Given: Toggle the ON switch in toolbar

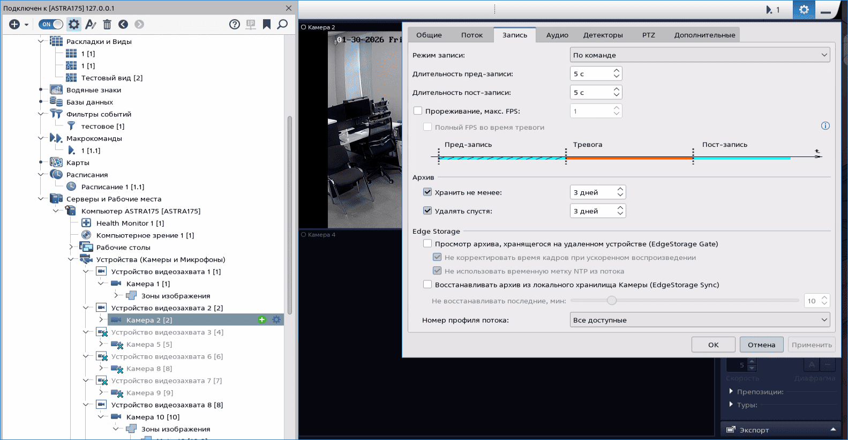Looking at the screenshot, I should click(51, 24).
